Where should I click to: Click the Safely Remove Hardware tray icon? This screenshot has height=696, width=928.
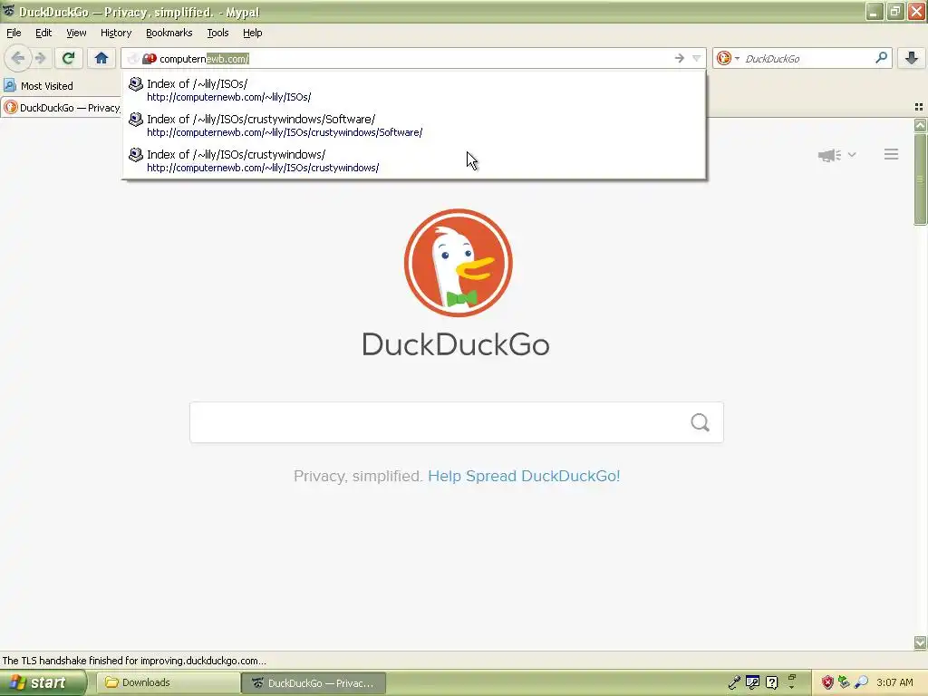(x=844, y=683)
